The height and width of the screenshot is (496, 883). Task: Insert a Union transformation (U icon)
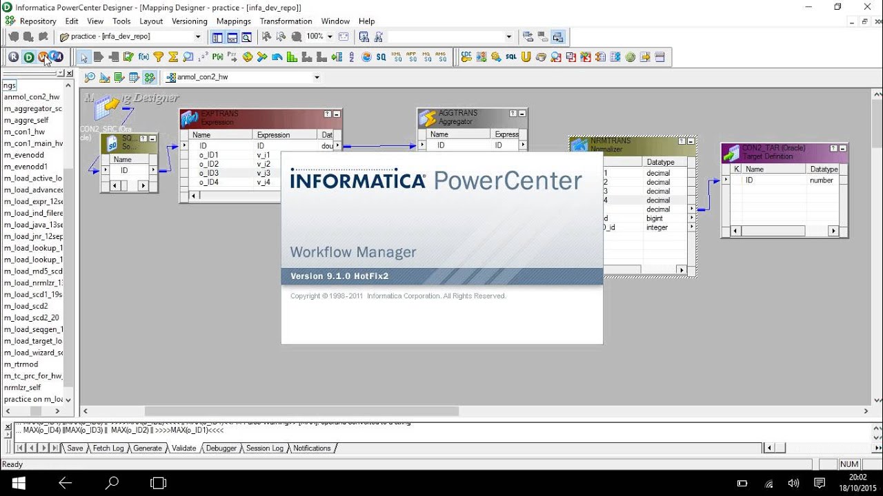pyautogui.click(x=526, y=57)
